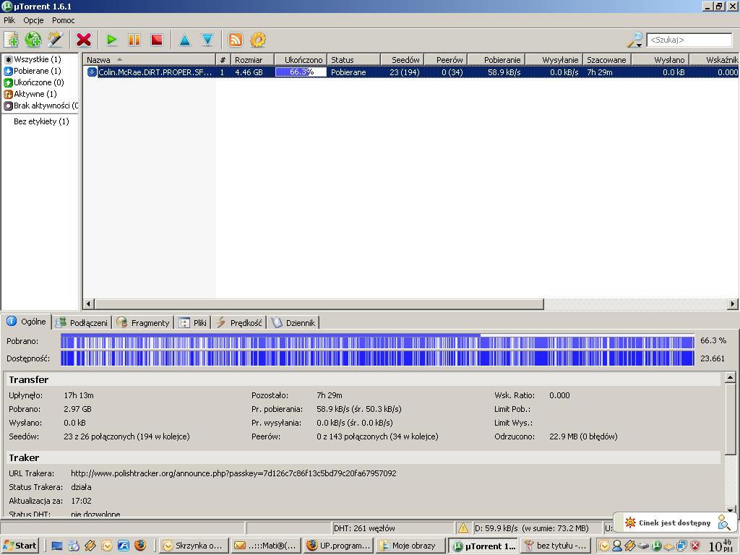Screen dimensions: 740x555
Task: Sort list by Pobieranie column header
Action: tap(496, 60)
